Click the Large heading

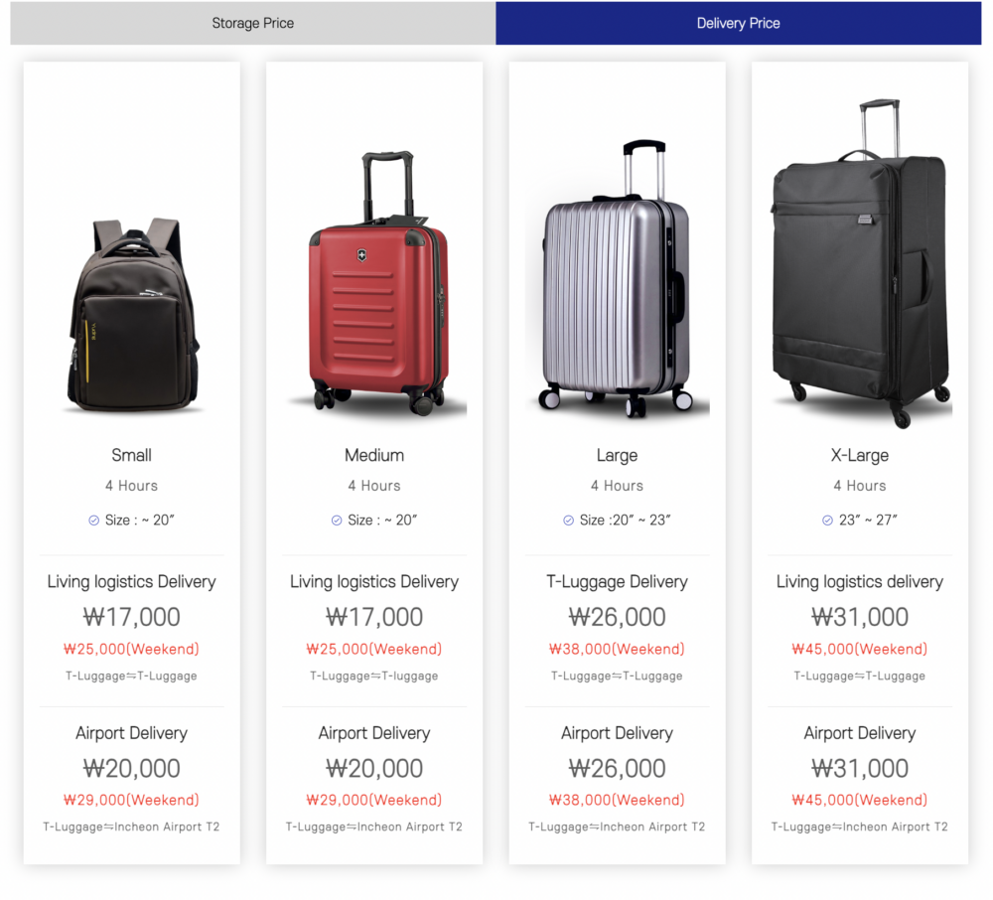tap(617, 455)
